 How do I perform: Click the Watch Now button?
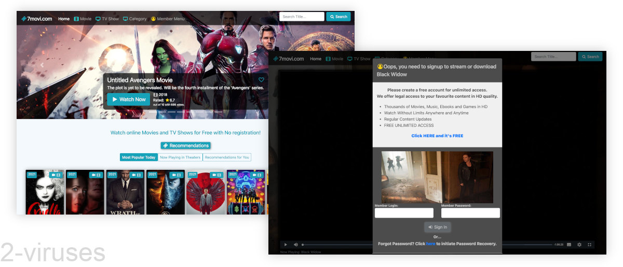(128, 99)
